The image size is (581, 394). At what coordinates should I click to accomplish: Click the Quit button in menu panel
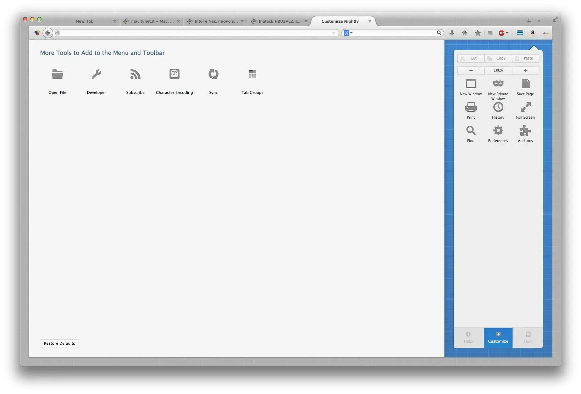click(x=528, y=338)
